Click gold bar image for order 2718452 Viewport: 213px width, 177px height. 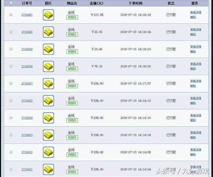pyautogui.click(x=48, y=152)
